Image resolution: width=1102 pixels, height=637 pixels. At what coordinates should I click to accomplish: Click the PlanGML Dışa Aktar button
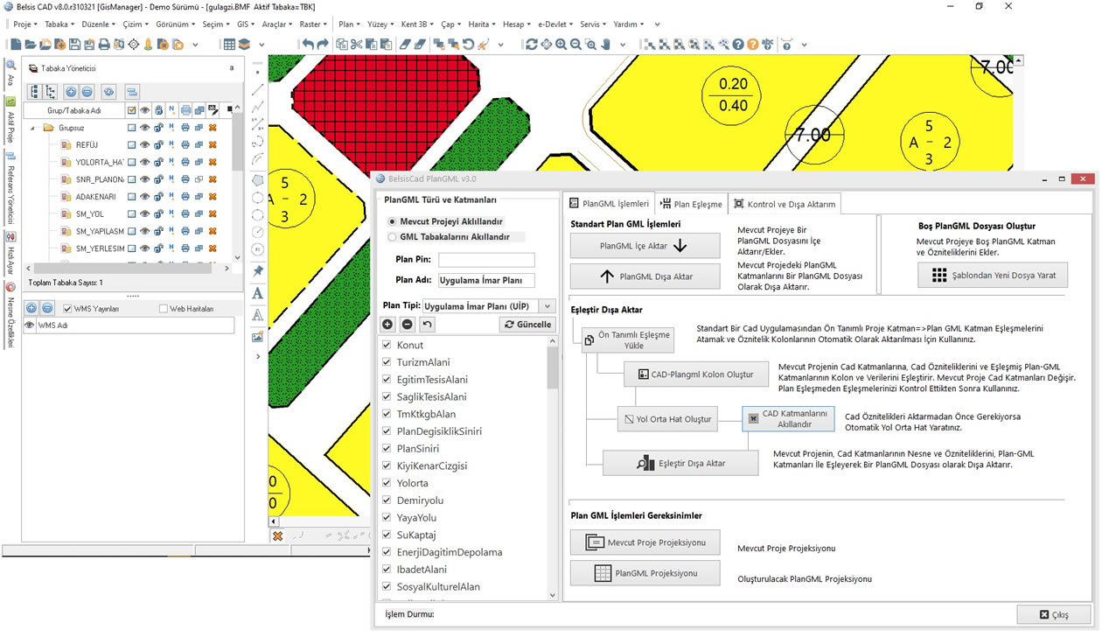point(645,276)
